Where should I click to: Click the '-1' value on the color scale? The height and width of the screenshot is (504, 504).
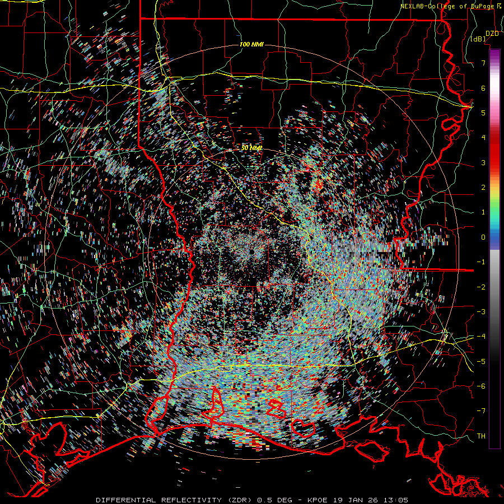(481, 262)
